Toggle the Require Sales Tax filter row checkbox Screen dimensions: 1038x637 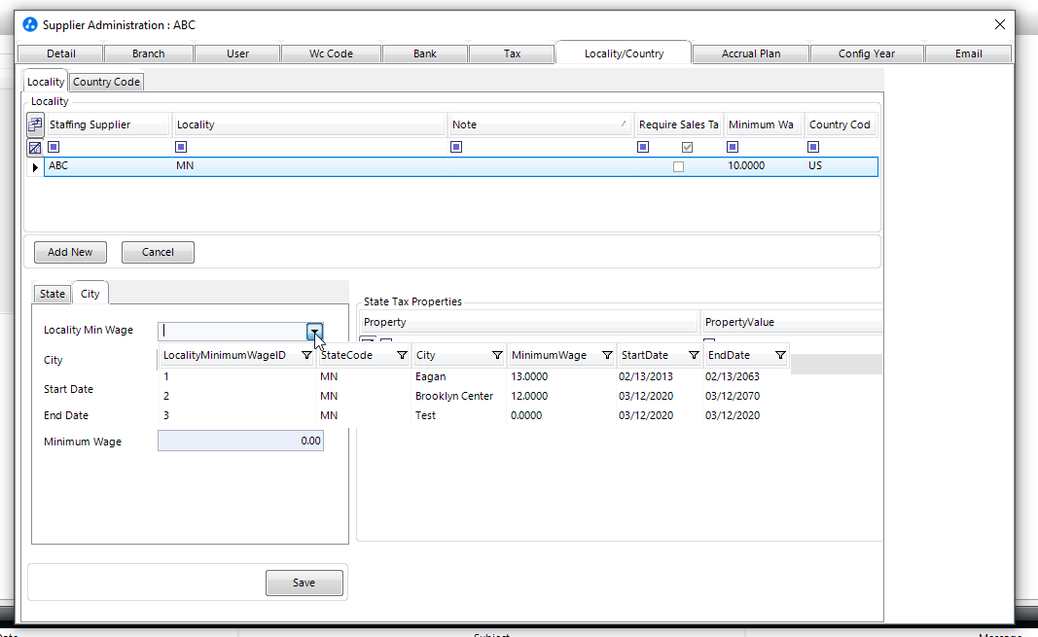point(688,148)
